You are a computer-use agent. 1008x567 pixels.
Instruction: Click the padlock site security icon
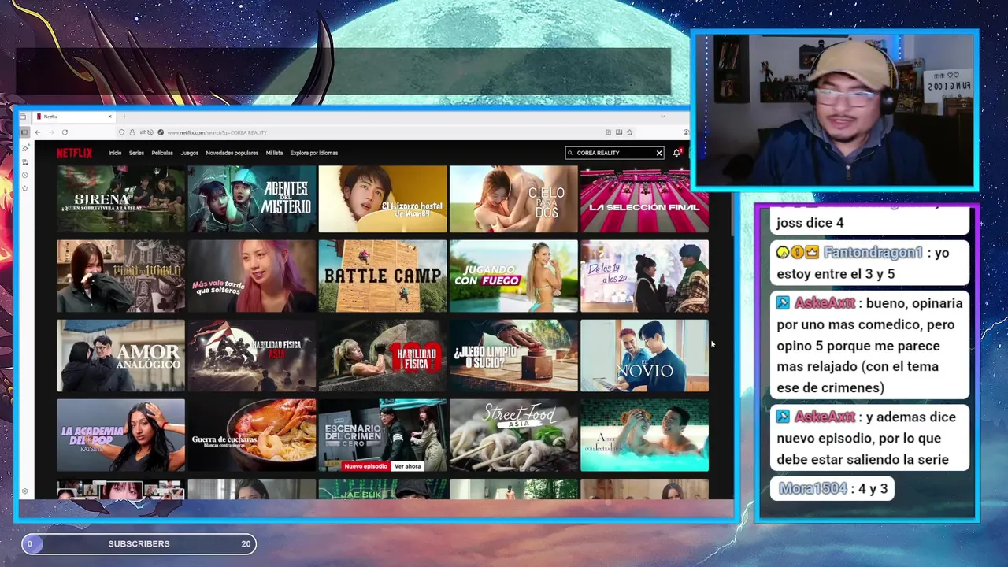[x=132, y=132]
